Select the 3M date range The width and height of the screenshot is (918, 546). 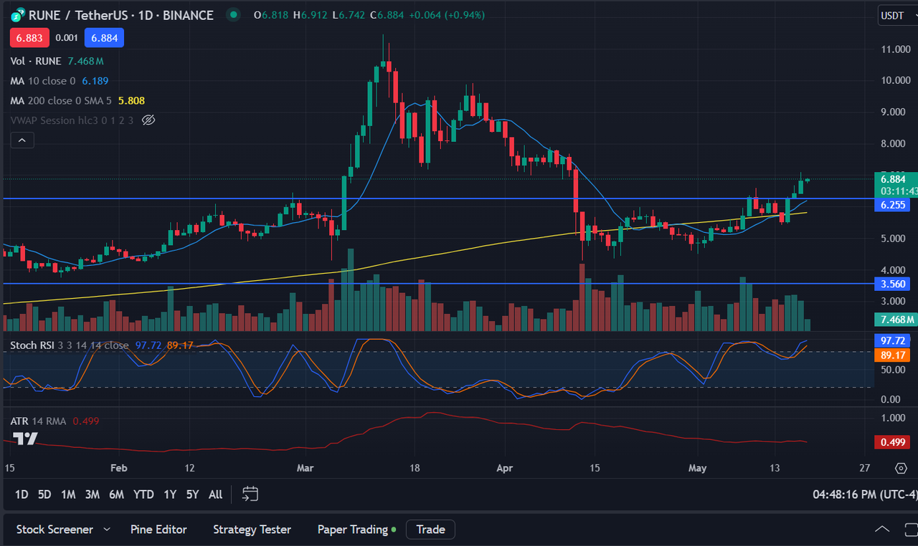[92, 494]
